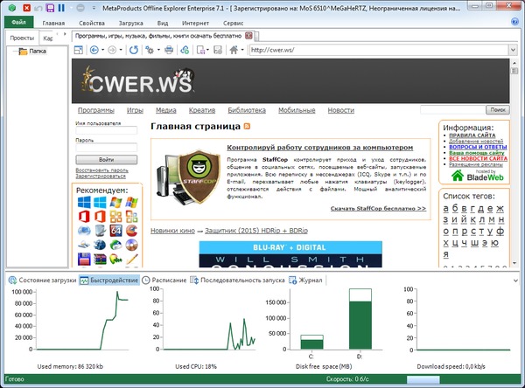
Task: Open the Файл menu
Action: [x=18, y=22]
